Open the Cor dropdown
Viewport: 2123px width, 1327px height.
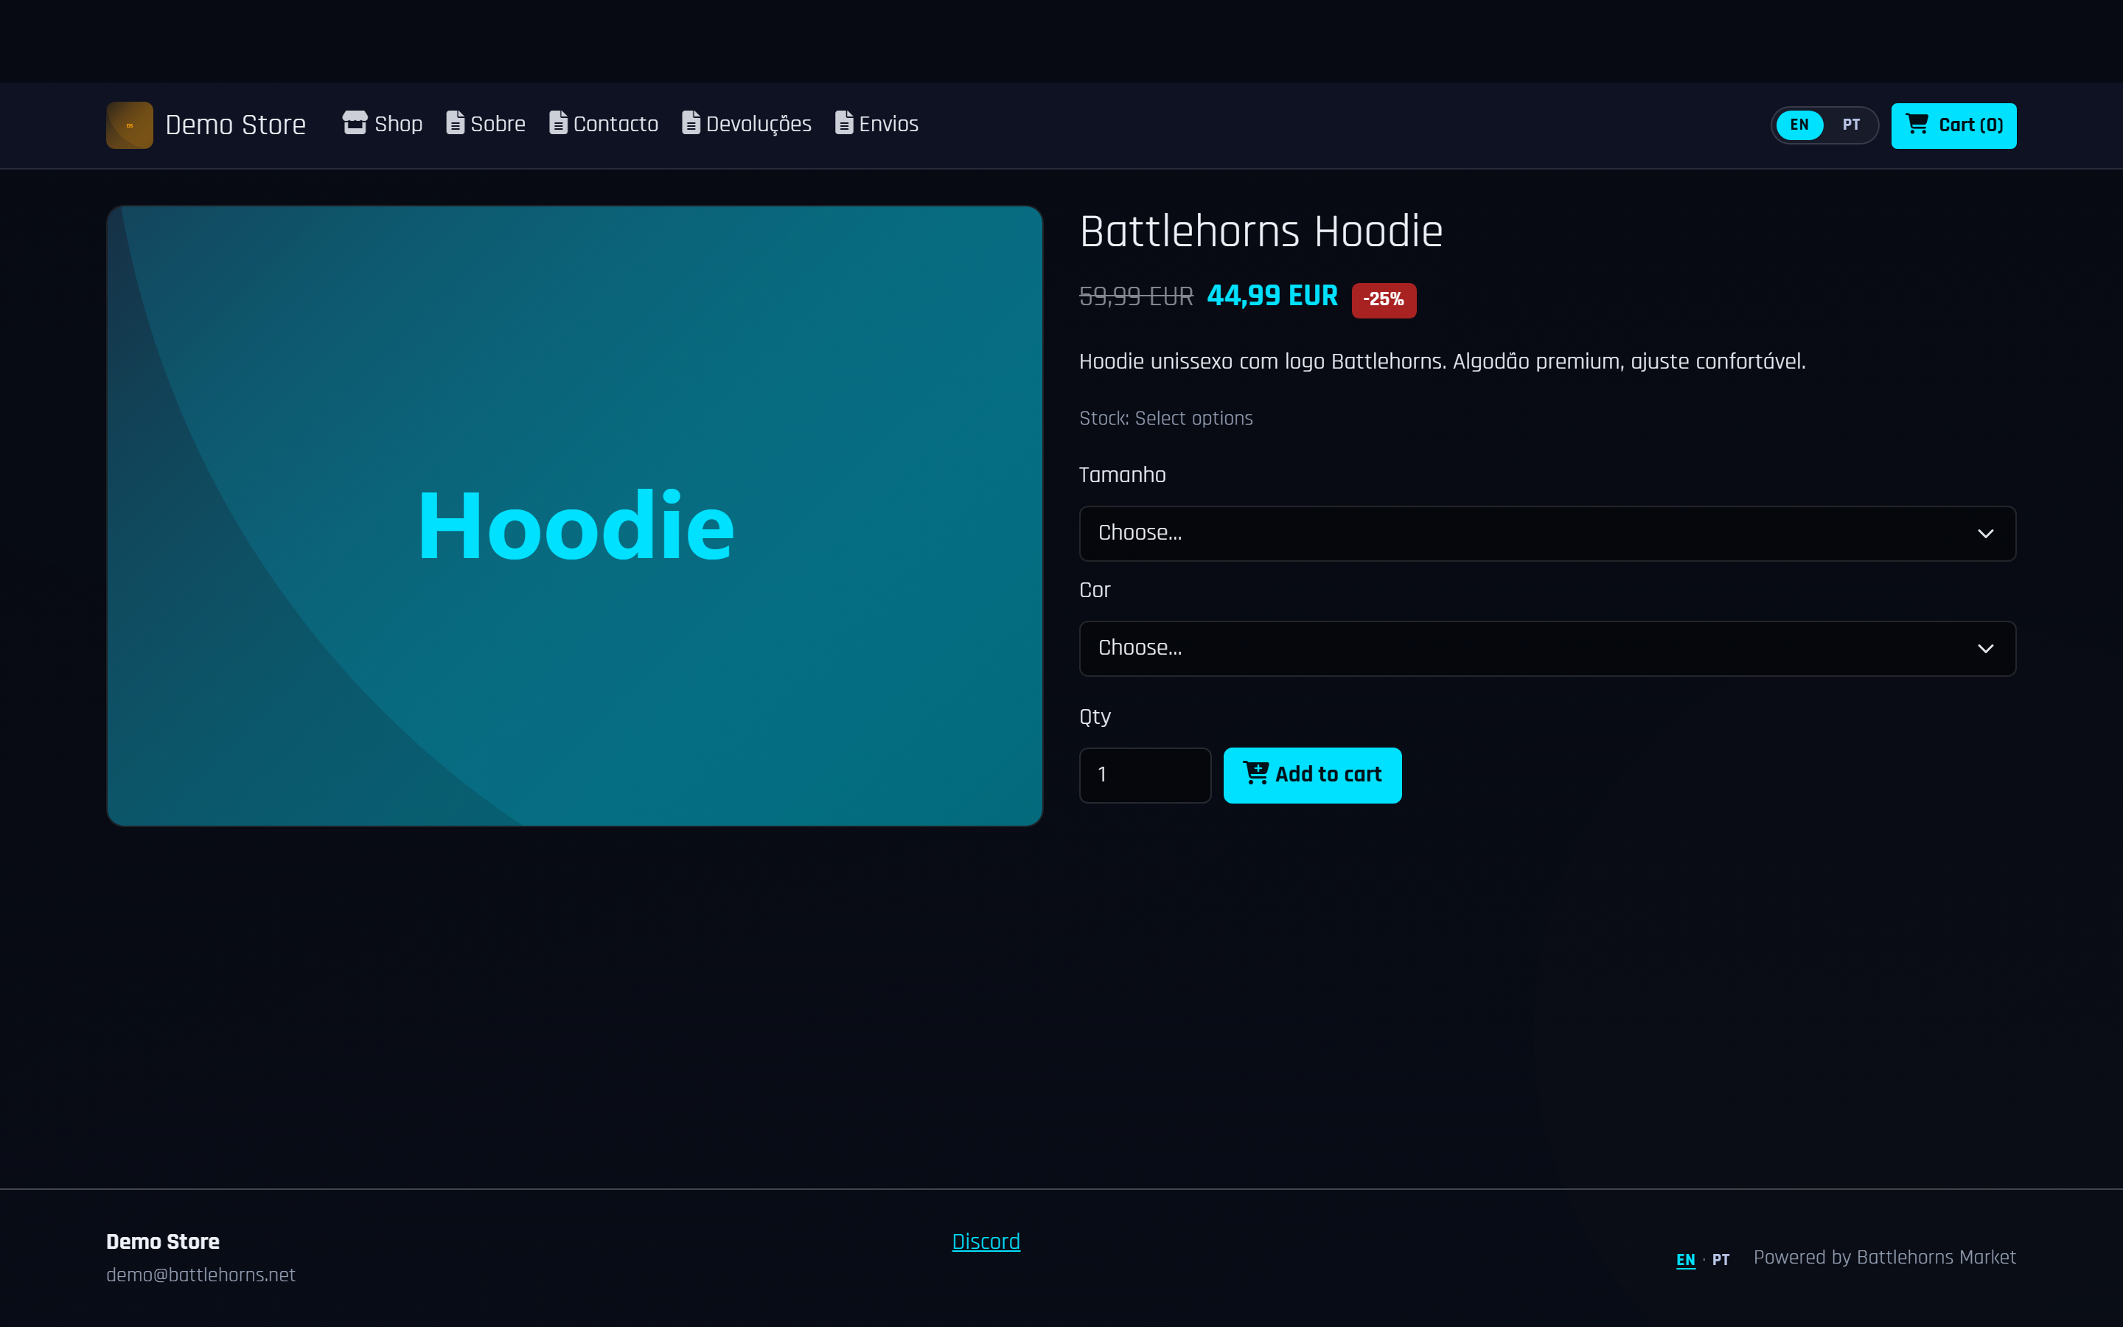point(1547,648)
